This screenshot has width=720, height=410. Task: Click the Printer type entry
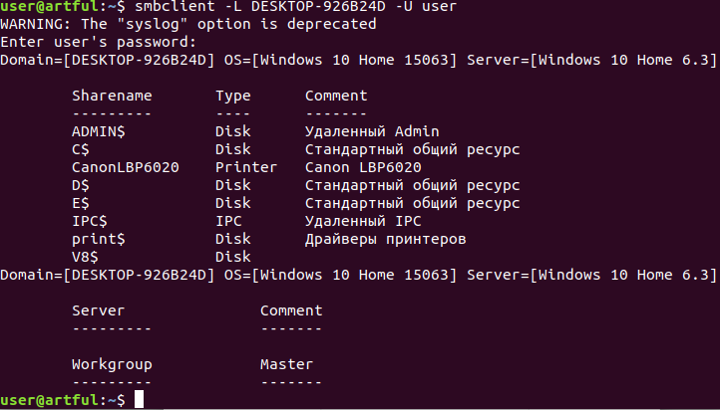click(245, 168)
